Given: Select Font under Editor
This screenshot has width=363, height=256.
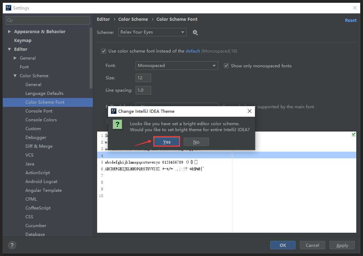Looking at the screenshot, I should (x=24, y=67).
